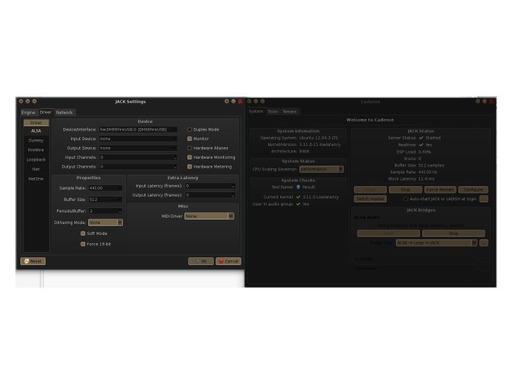Open the Dithering Mode dropdown

coord(106,222)
